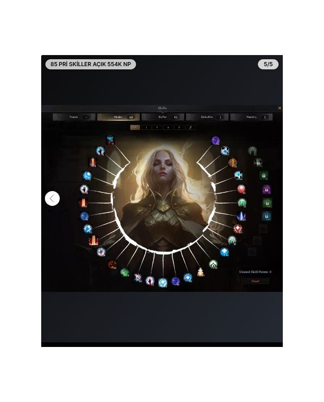Image resolution: width=324 pixels, height=402 pixels.
Task: Select skill preset page 2
Action: click(x=146, y=127)
